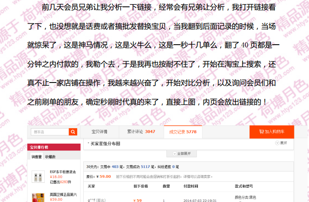309x202 pixels.
Task: Click the 因国卫裤 product thumbnail image
Action: point(39,197)
